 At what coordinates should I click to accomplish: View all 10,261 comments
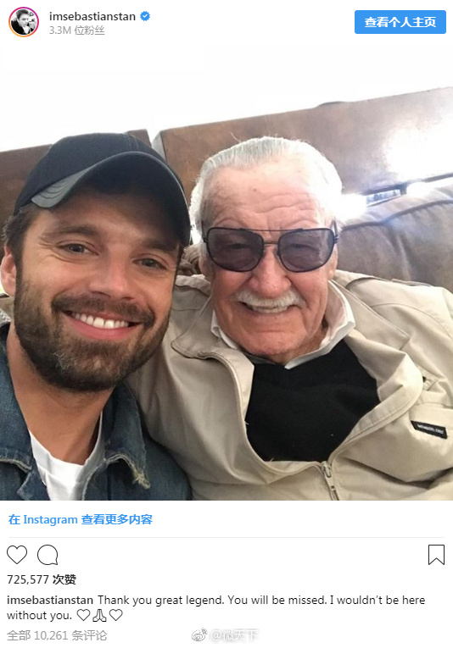click(x=57, y=635)
